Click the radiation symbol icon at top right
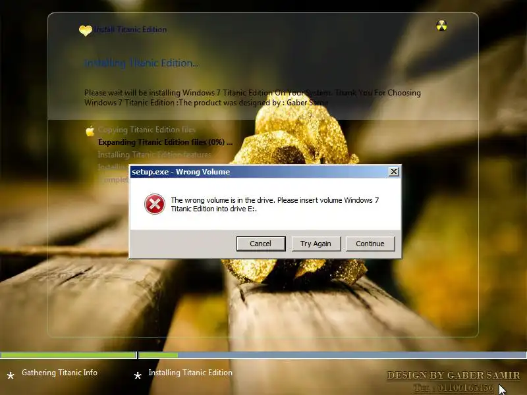 coord(441,26)
